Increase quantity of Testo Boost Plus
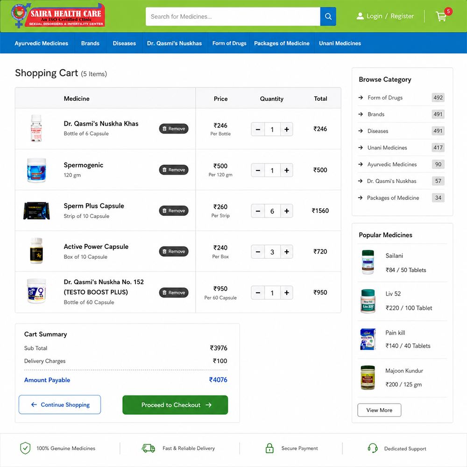 click(x=287, y=293)
